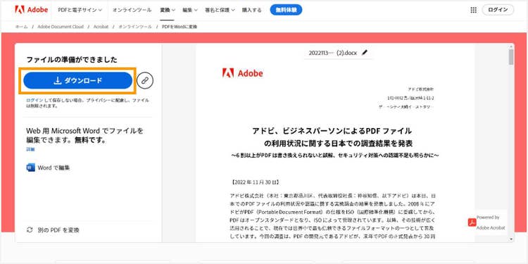Open Acrobat breadcrumb link
The image size is (528, 264).
[101, 27]
